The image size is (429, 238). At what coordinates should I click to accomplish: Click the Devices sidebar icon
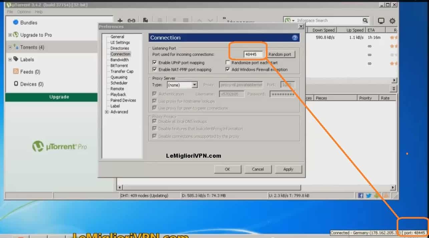pos(16,84)
